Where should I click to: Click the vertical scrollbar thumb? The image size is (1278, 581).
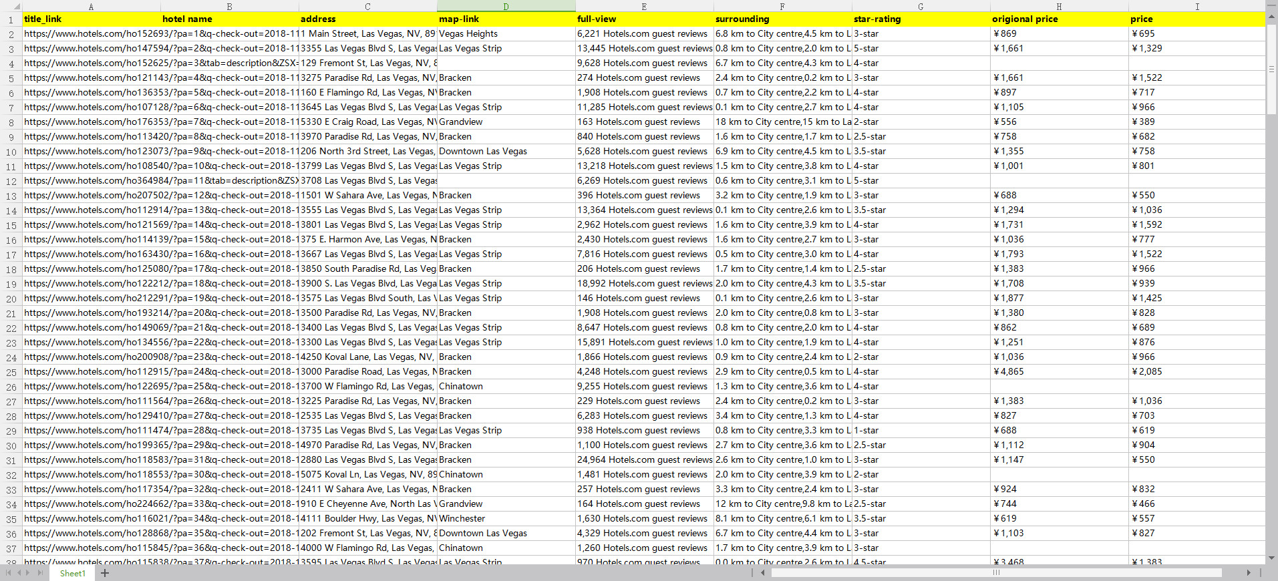click(x=1271, y=68)
